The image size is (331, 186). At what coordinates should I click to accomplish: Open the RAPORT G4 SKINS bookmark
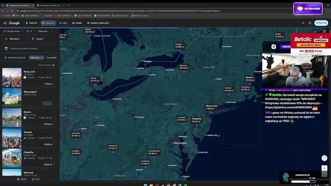pos(102,16)
